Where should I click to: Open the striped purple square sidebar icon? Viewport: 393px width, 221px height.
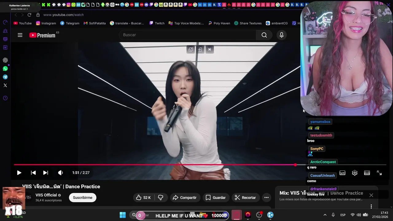point(5,39)
